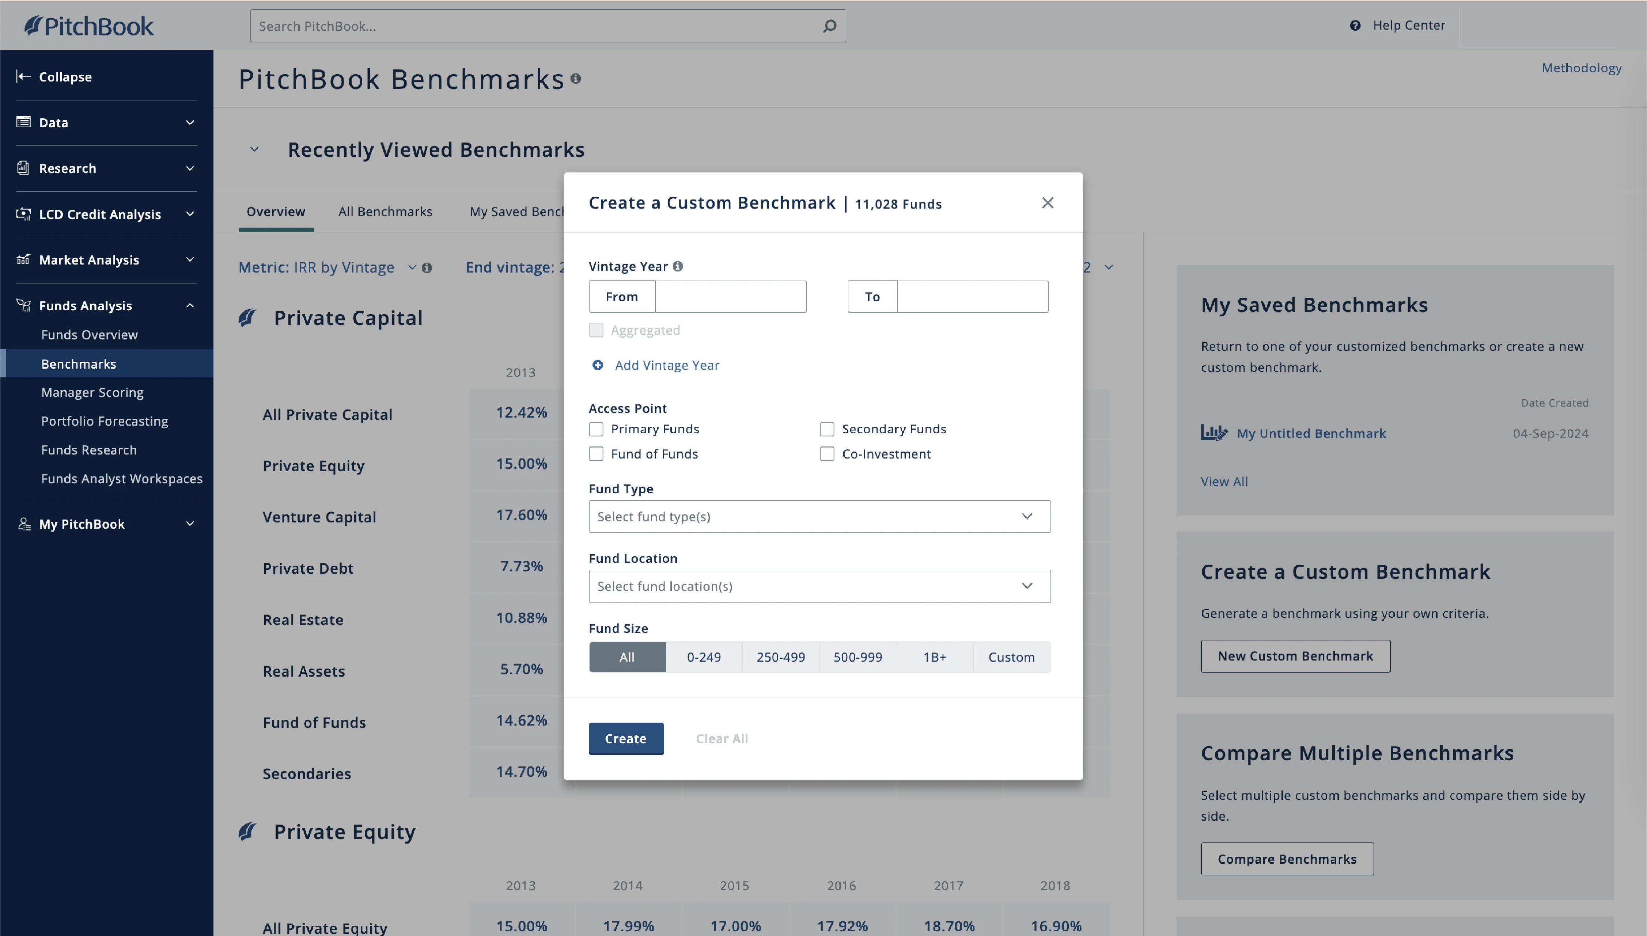Open the Methodology link
Screen dimensions: 1647x936
tap(1582, 68)
